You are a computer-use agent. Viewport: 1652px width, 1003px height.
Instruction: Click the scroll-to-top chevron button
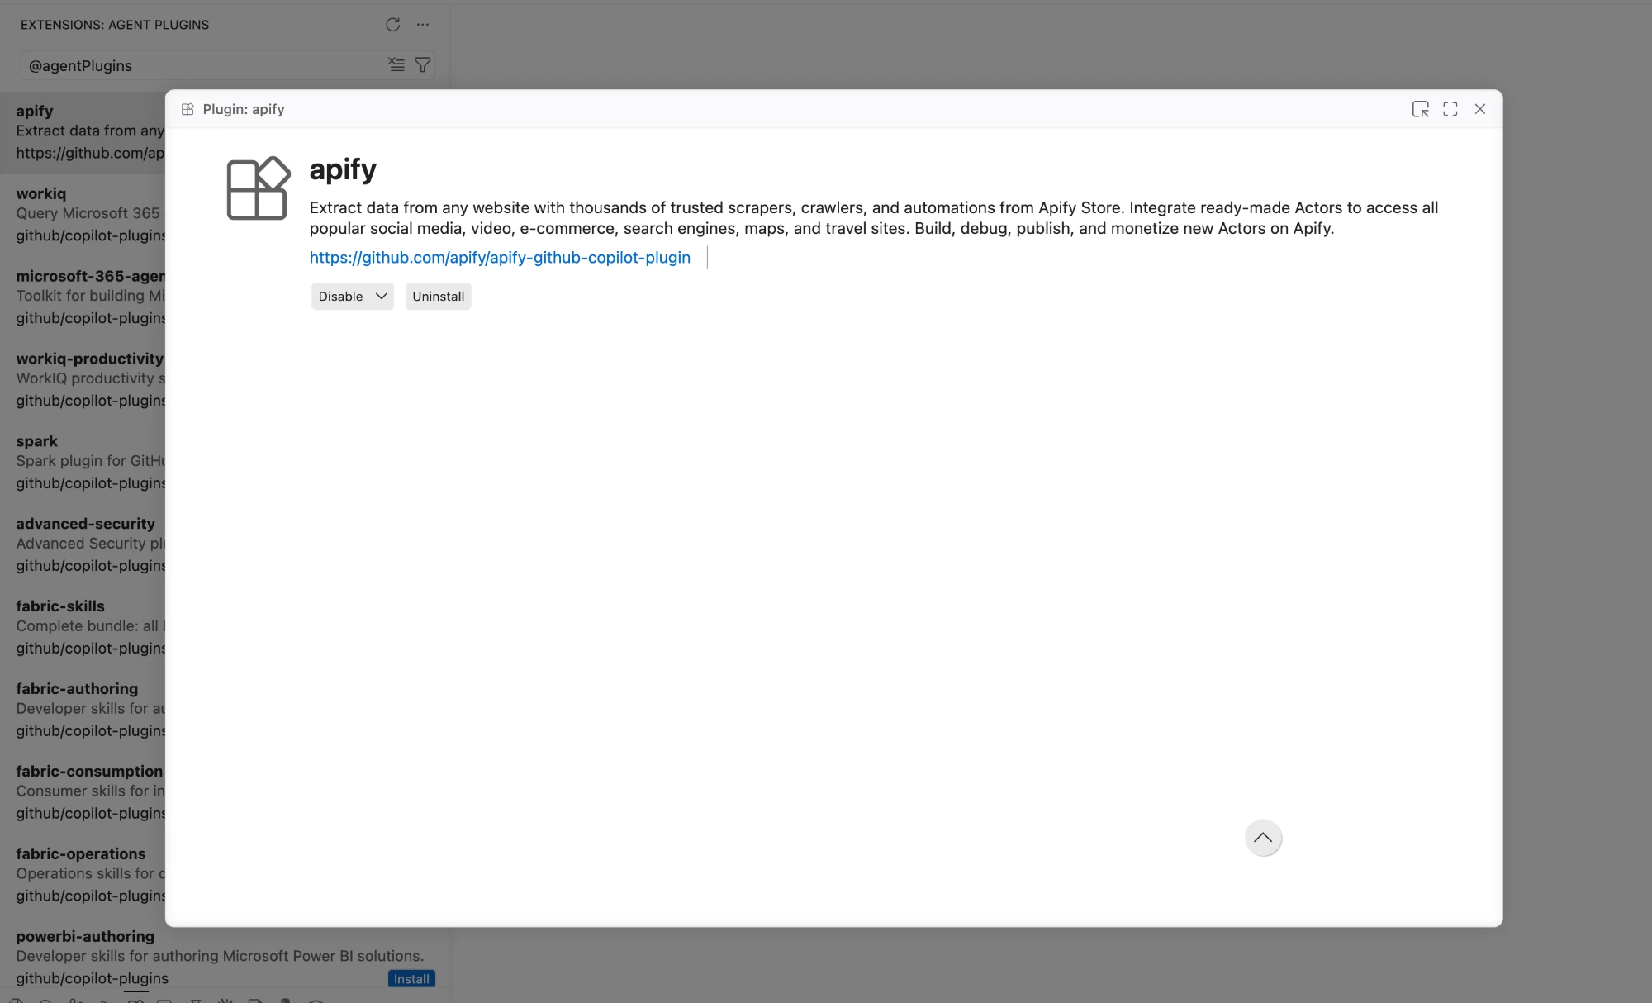[1263, 838]
